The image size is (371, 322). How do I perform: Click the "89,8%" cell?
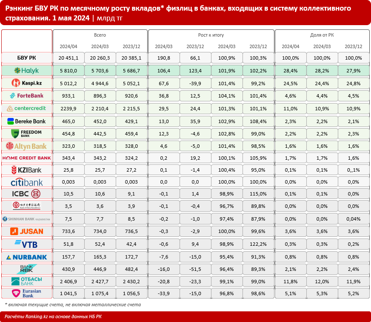pos(258,206)
